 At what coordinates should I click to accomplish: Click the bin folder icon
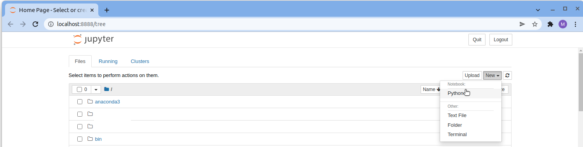point(90,139)
